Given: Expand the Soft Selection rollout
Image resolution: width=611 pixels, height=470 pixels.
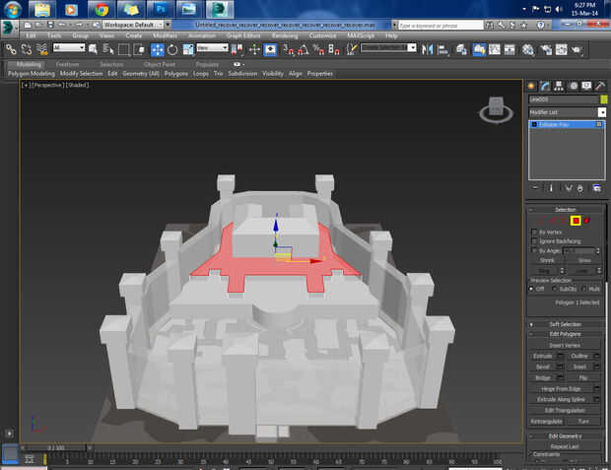Looking at the screenshot, I should tap(566, 324).
